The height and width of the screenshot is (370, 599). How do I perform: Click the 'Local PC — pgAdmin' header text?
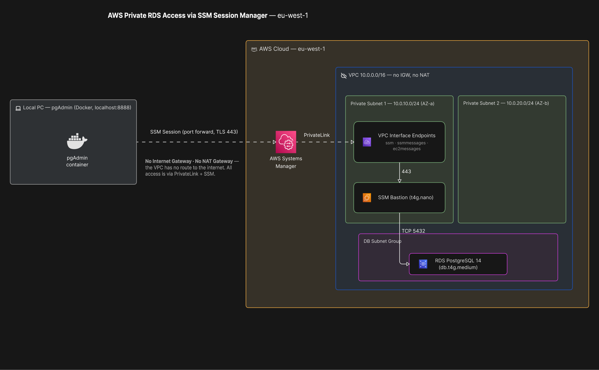coord(77,108)
